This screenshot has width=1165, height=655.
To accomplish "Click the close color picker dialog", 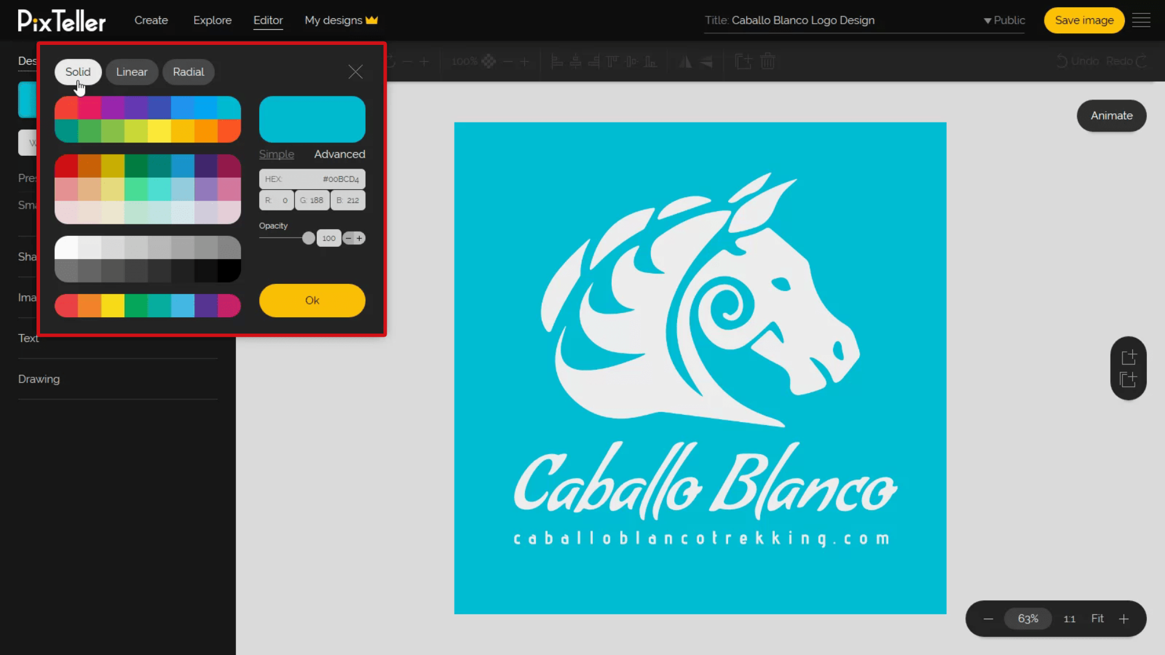I will coord(354,72).
